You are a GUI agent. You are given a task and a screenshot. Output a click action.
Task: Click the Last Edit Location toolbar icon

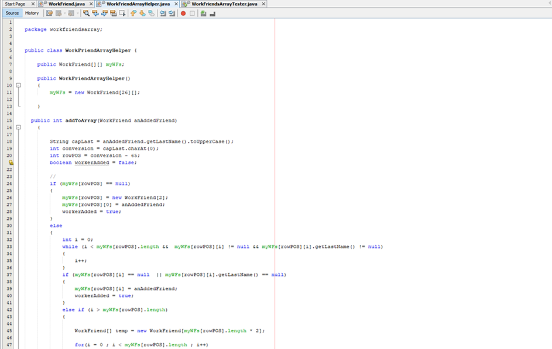tap(49, 13)
